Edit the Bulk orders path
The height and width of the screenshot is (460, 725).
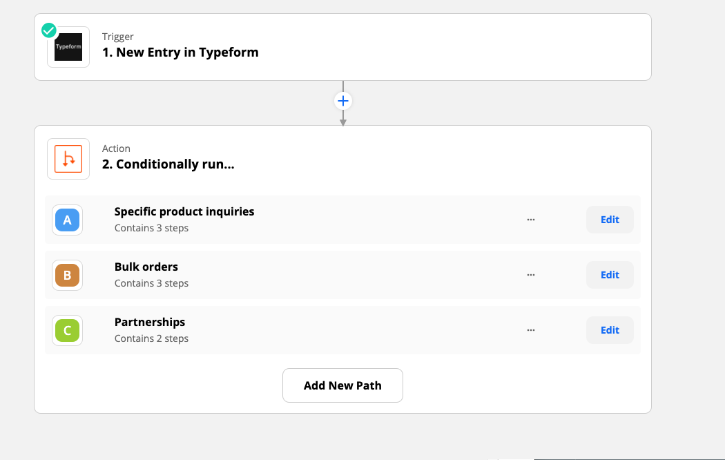[x=610, y=275]
